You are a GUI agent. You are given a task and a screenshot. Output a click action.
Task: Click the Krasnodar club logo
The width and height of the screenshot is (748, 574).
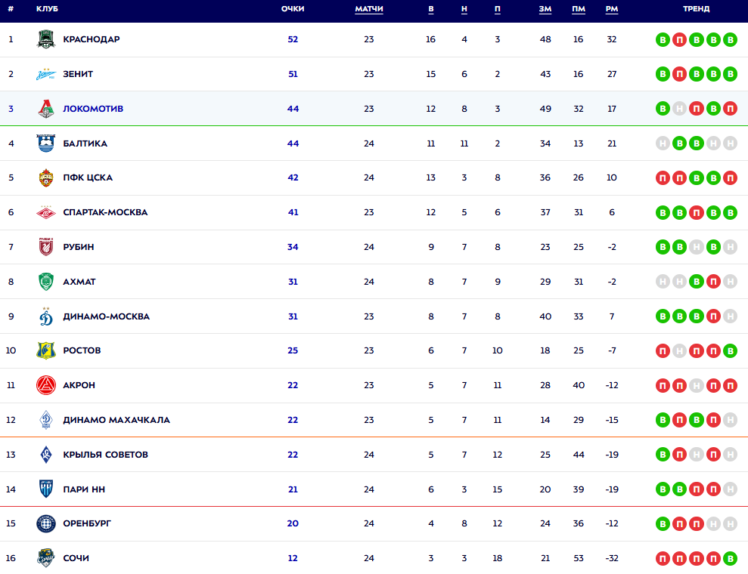click(x=46, y=39)
